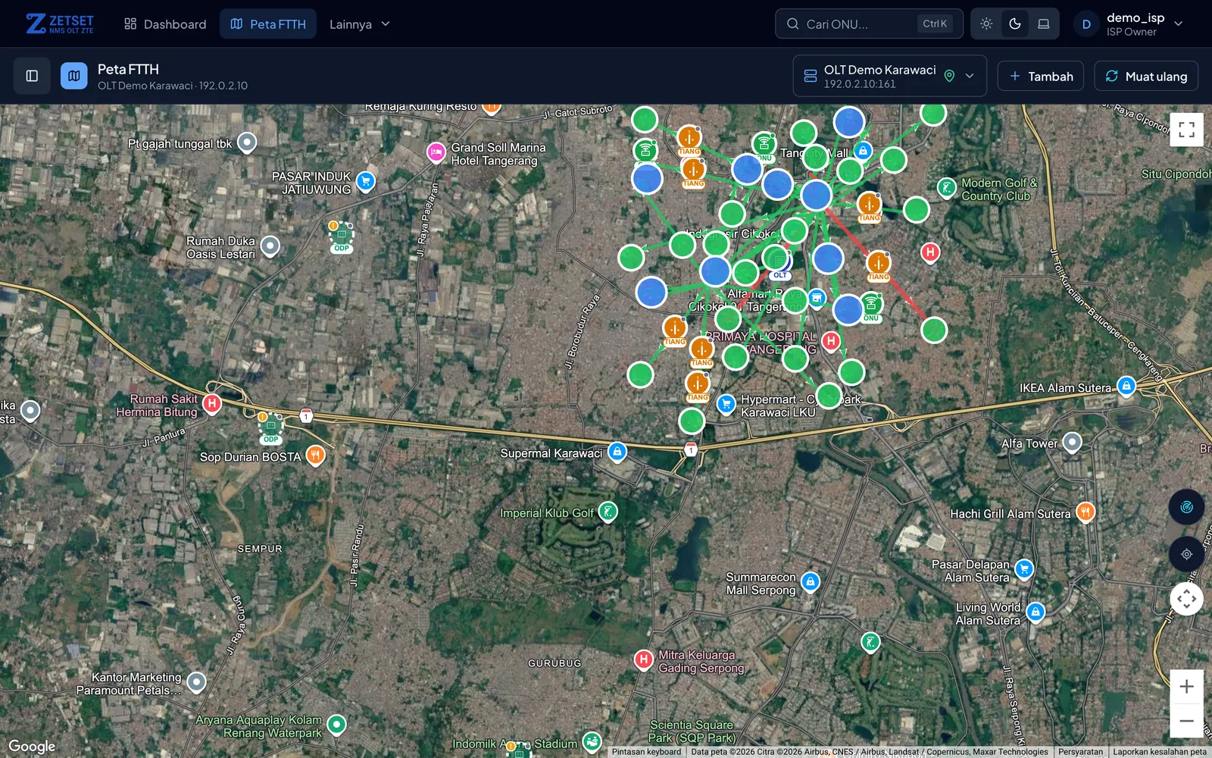Click the Mitra Keluarga Gading Serpong hospital pin
Image resolution: width=1212 pixels, height=758 pixels.
[x=643, y=660]
